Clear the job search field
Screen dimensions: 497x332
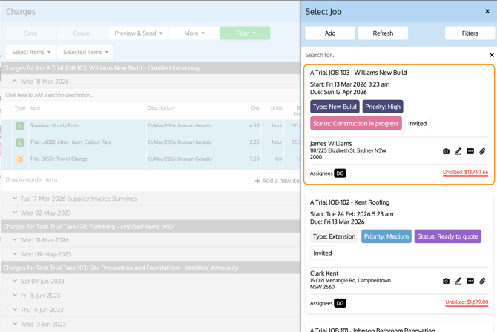click(x=491, y=55)
